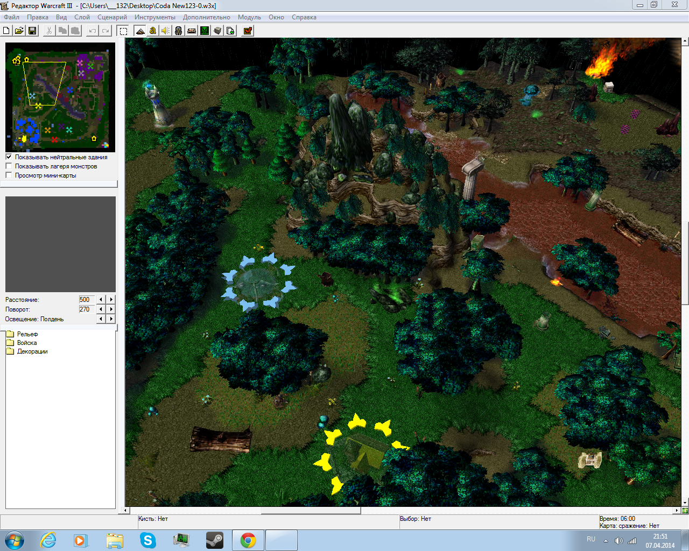Image resolution: width=689 pixels, height=551 pixels.
Task: Click the 'Время: 06:00' status text
Action: pyautogui.click(x=617, y=519)
